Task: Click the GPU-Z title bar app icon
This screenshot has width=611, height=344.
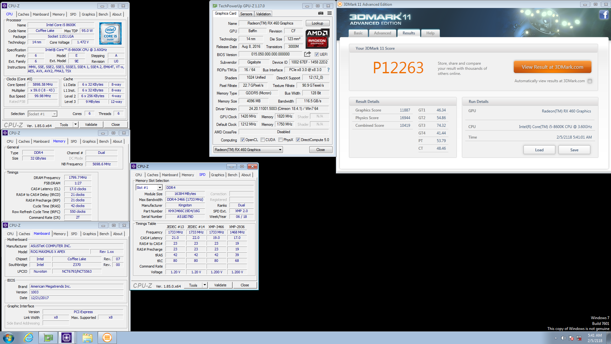Action: tap(215, 6)
